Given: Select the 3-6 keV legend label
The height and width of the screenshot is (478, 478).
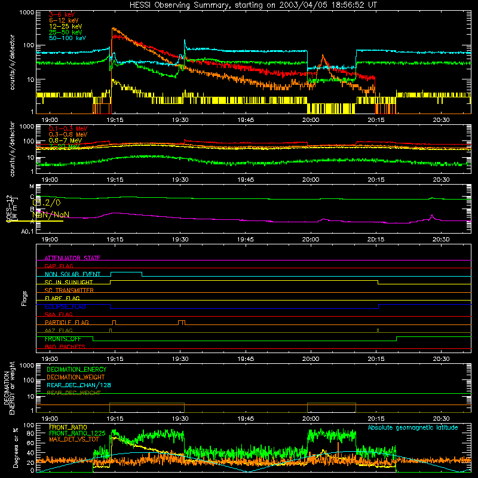Looking at the screenshot, I should click(x=62, y=14).
